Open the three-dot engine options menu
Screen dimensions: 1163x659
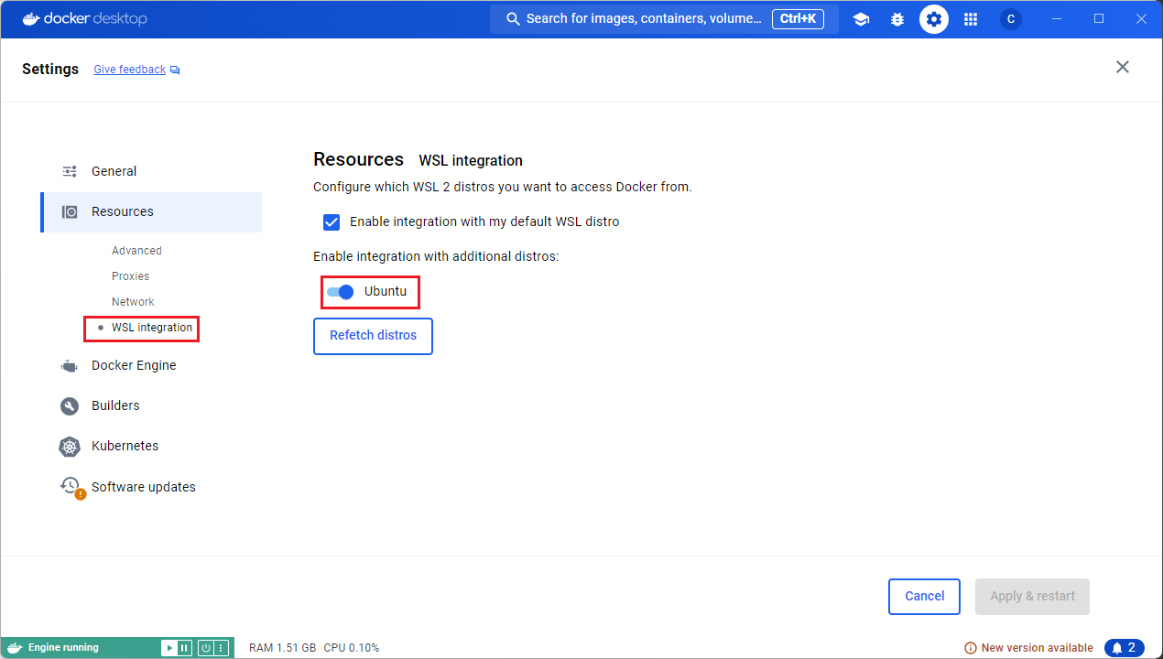point(222,647)
